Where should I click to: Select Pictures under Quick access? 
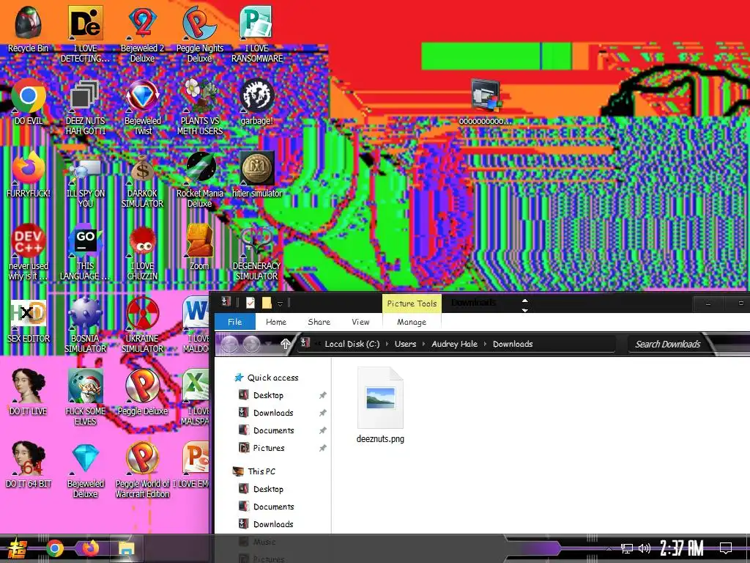(x=269, y=448)
